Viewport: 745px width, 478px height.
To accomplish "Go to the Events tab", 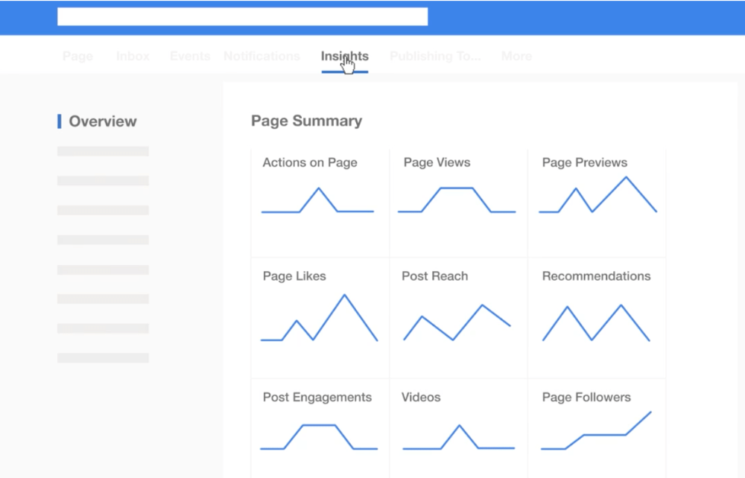I will click(x=190, y=57).
